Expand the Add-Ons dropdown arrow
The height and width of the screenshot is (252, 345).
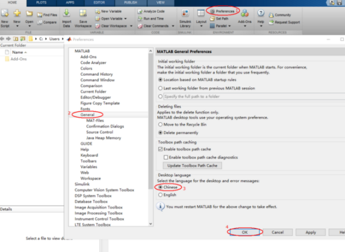tap(245, 26)
